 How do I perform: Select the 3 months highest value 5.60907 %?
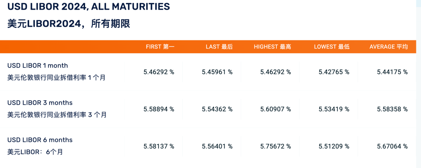[x=276, y=109]
